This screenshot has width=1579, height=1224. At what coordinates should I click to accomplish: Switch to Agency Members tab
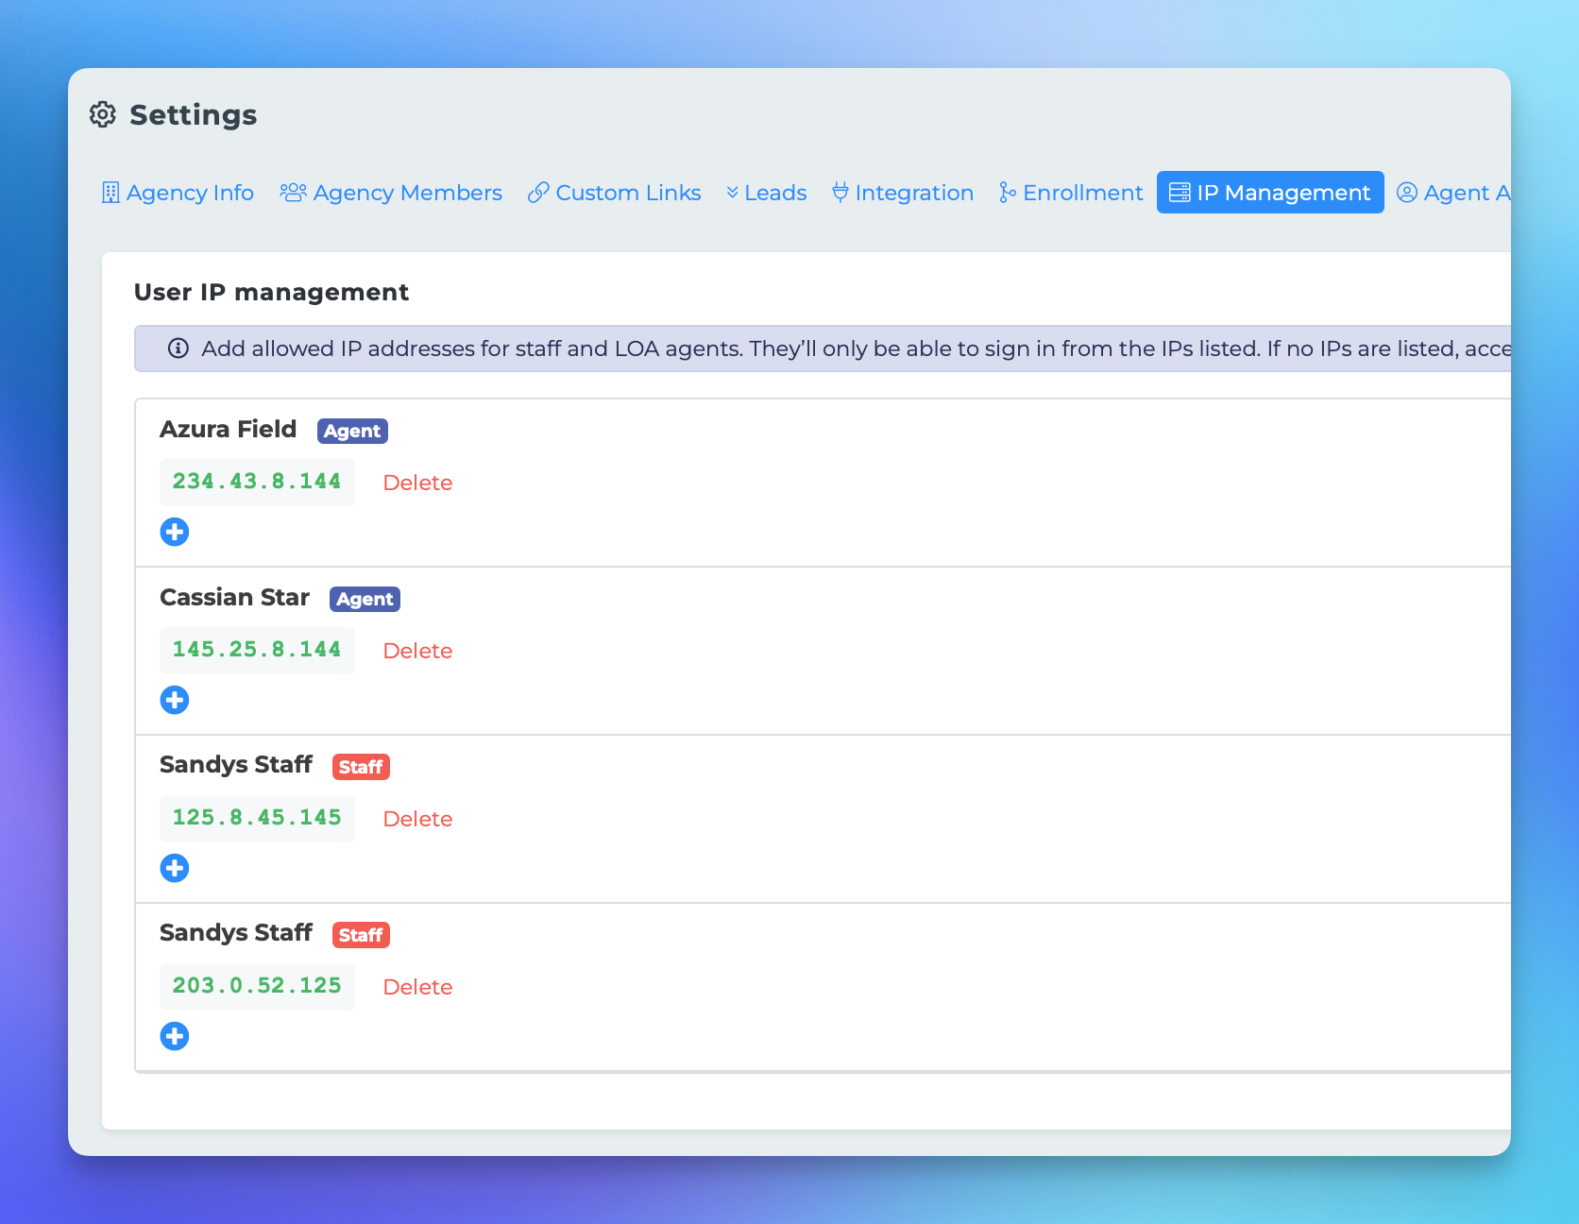[x=391, y=193]
